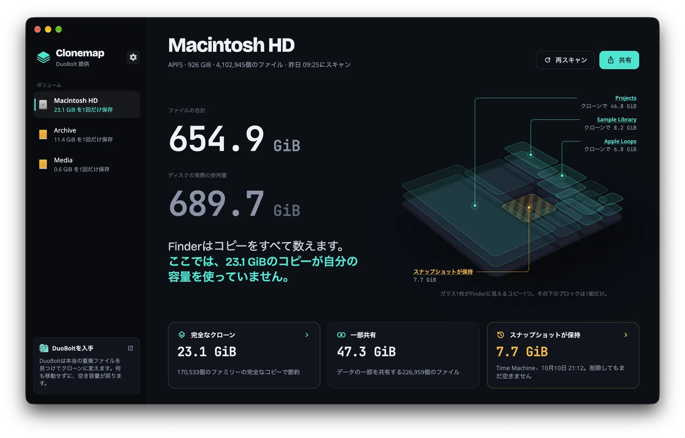Click the macOS green full-screen window button
Viewport: 685px width, 438px height.
pos(59,29)
